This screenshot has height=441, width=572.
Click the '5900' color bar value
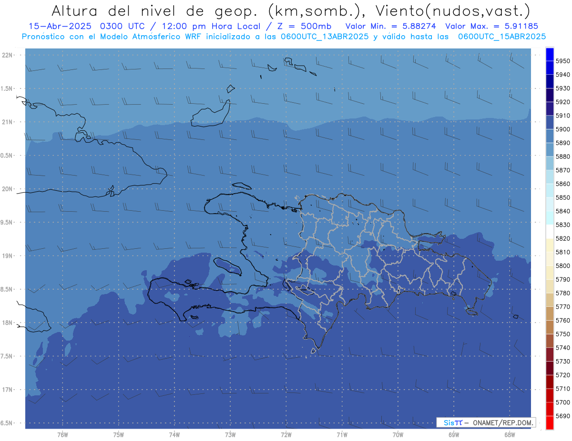point(563,129)
